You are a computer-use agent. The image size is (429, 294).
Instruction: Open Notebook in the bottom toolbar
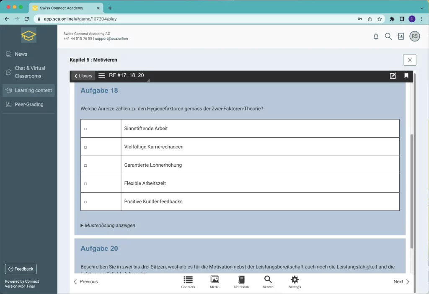click(241, 282)
